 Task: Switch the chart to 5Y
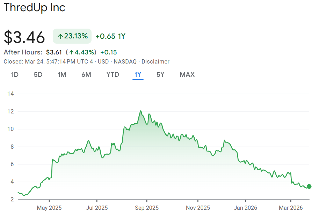(x=160, y=74)
